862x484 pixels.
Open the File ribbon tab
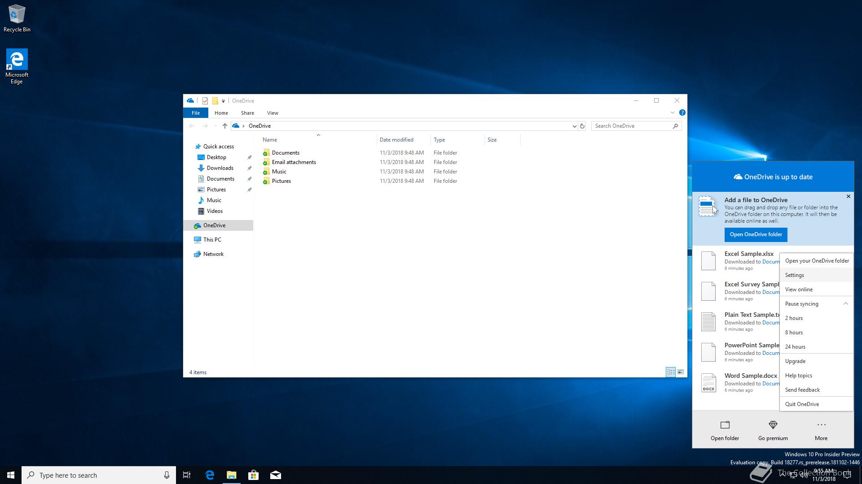196,113
